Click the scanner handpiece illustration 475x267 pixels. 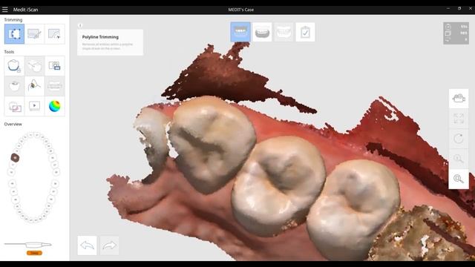pyautogui.click(x=28, y=245)
